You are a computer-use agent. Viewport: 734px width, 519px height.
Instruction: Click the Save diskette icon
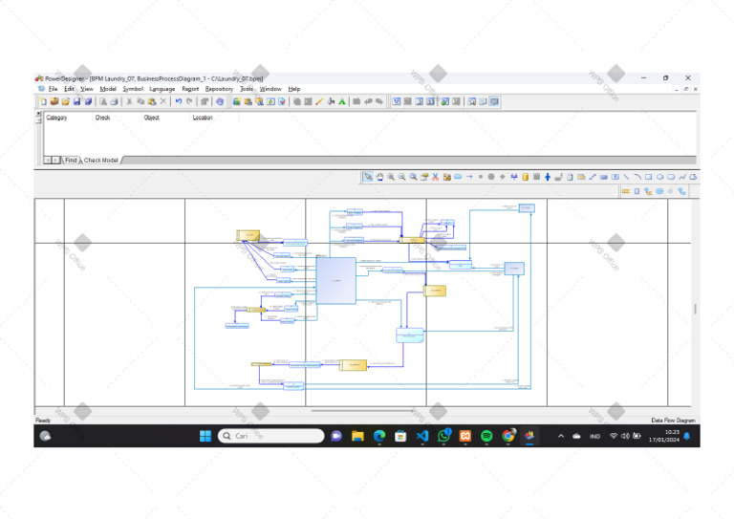tap(76, 101)
